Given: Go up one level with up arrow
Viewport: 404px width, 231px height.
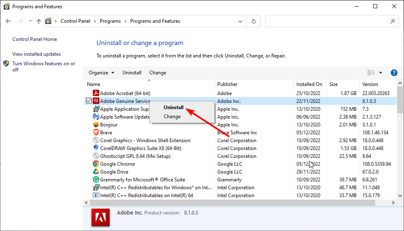Looking at the screenshot, I should pyautogui.click(x=39, y=21).
